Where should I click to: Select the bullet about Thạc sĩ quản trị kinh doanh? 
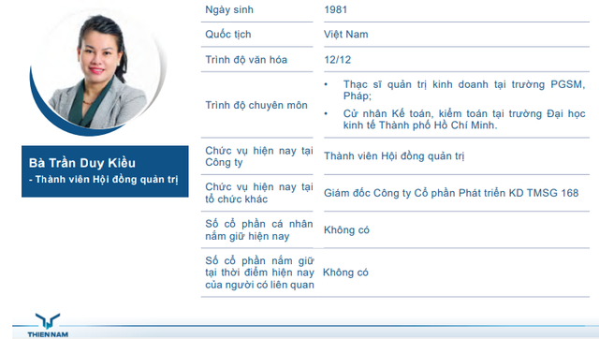(455, 90)
